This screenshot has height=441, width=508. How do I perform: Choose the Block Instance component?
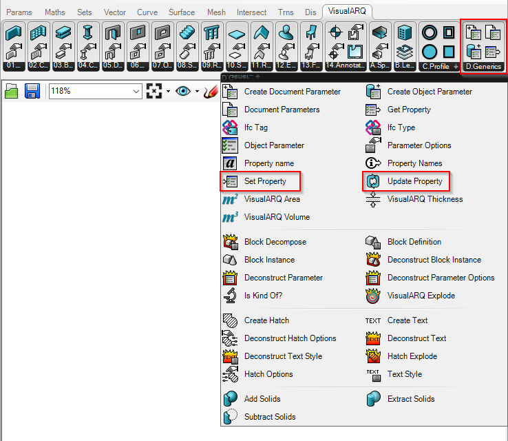259,260
